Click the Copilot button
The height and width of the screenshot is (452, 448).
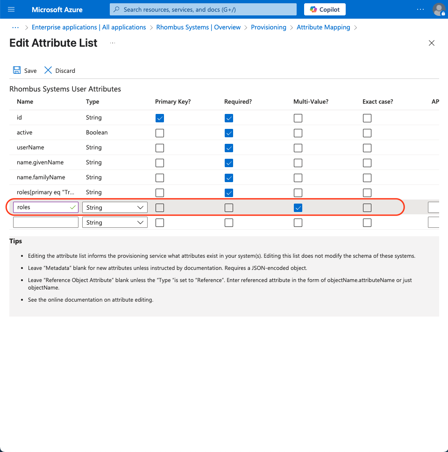pos(325,9)
